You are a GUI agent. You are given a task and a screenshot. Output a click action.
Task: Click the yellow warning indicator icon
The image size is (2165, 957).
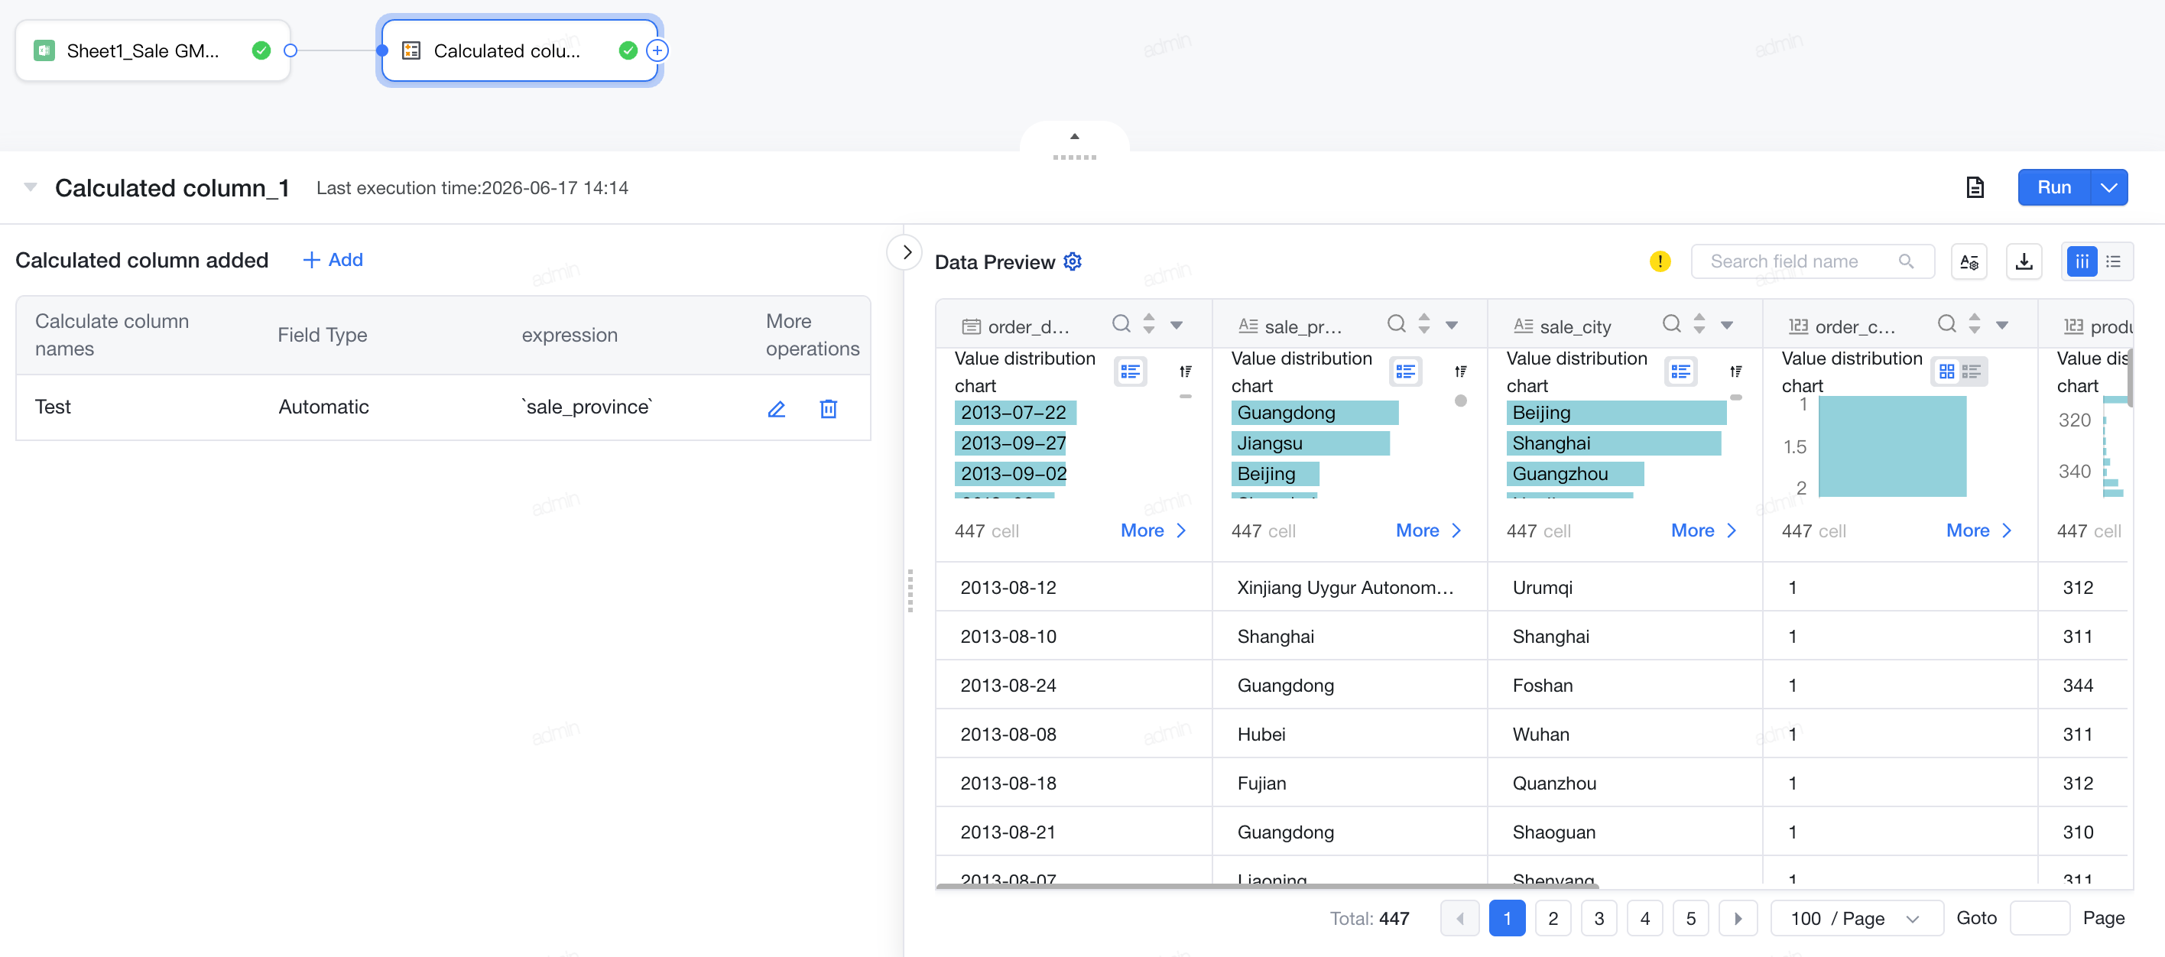click(x=1660, y=261)
